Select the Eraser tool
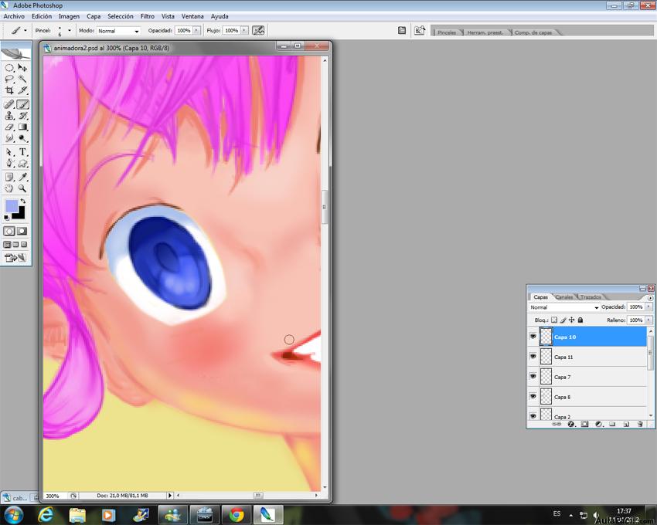This screenshot has height=525, width=657. coord(9,127)
